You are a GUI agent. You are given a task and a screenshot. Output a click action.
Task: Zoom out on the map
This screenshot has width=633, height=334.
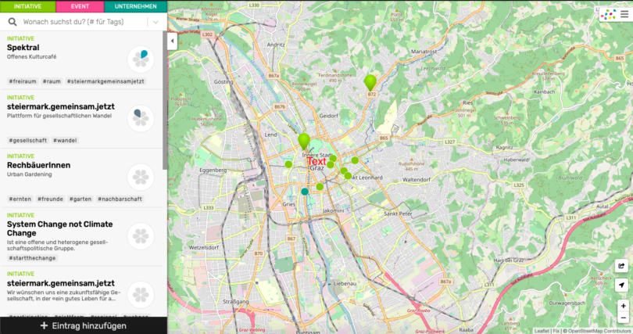[622, 318]
